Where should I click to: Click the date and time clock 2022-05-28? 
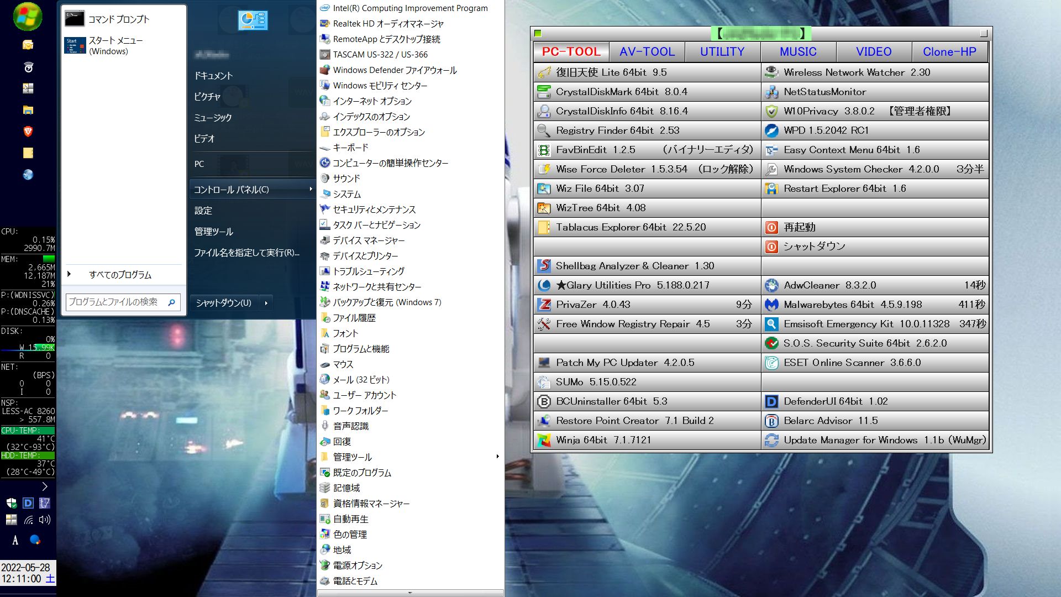[x=28, y=573]
